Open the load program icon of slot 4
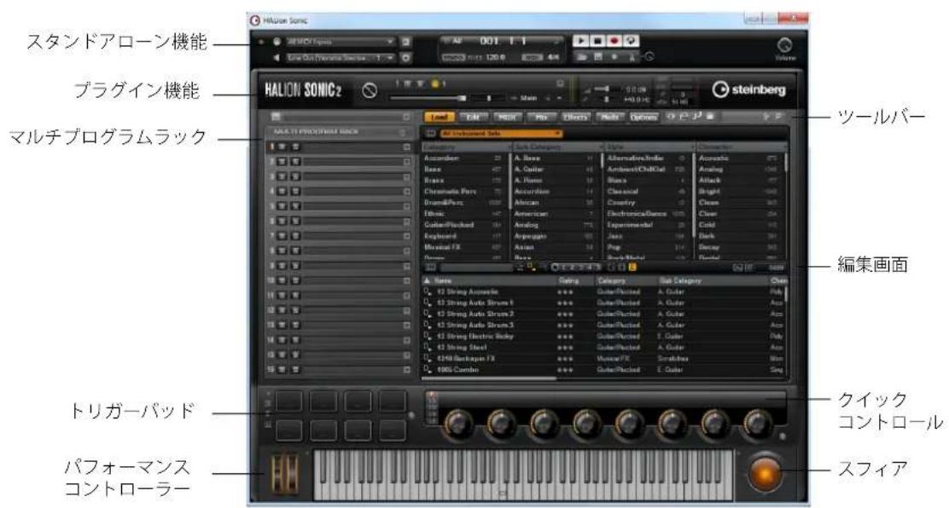 click(x=407, y=191)
